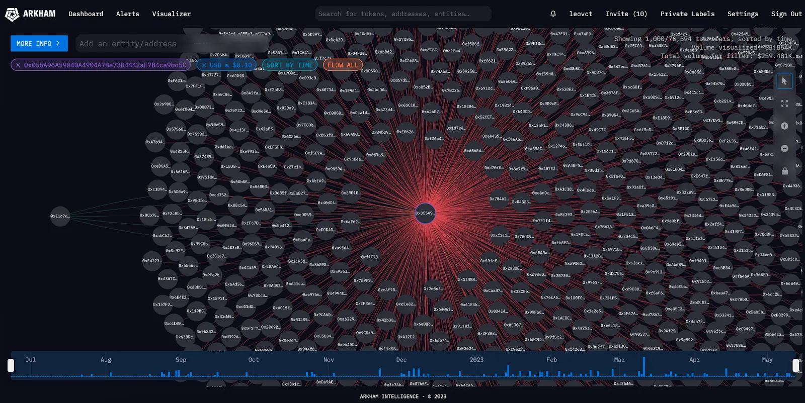Image resolution: width=805 pixels, height=403 pixels.
Task: Select the cursor pointer tool
Action: pyautogui.click(x=784, y=81)
